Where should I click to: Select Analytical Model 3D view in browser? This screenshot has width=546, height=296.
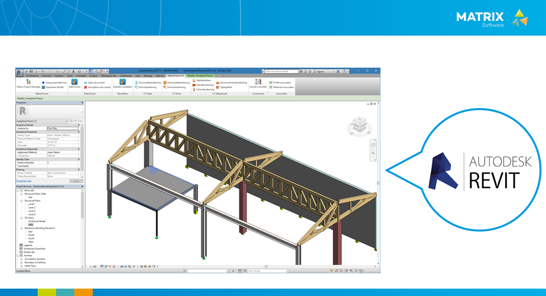click(x=37, y=221)
